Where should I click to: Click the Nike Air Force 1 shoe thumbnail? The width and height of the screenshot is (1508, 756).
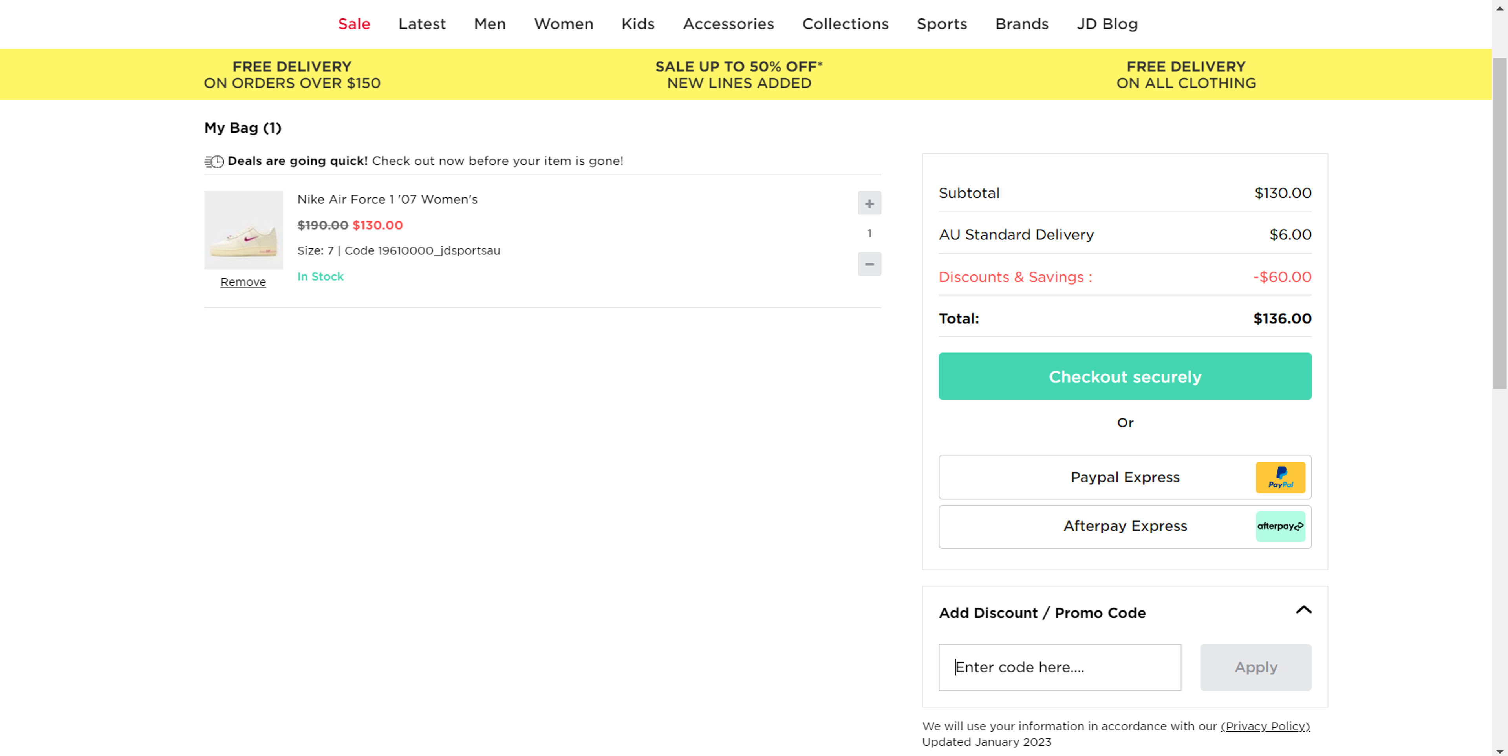(243, 230)
